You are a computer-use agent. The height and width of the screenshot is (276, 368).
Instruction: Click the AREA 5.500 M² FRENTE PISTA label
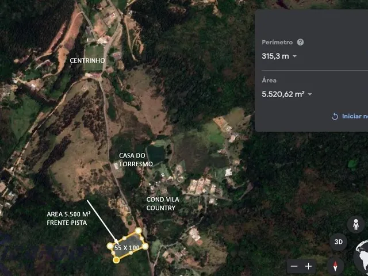[x=68, y=218]
